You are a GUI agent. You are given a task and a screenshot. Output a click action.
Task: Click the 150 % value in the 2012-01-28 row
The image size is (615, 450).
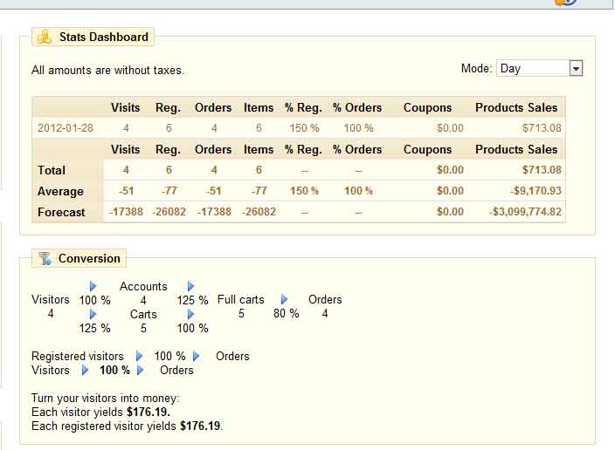(x=304, y=128)
